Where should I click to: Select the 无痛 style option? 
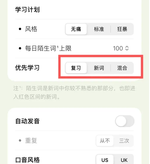point(76,29)
